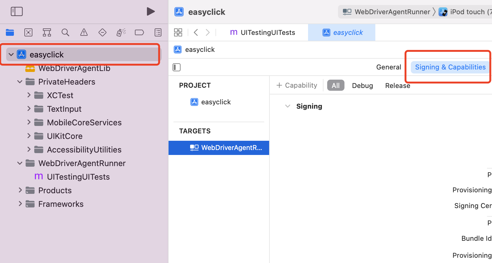Toggle the navigator sidebar visibility

point(17,12)
